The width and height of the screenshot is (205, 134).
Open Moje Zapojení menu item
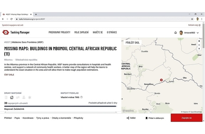click(82, 32)
